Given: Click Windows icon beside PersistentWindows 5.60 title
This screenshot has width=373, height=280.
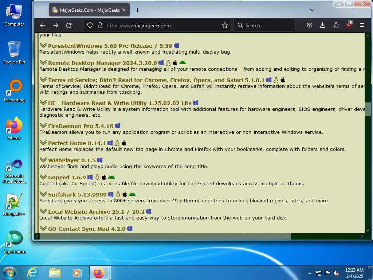Looking at the screenshot, I should click(176, 46).
